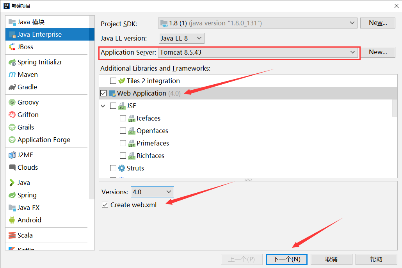Click the Tiles 2 integration leaf icon
This screenshot has height=268, width=402.
tap(121, 81)
